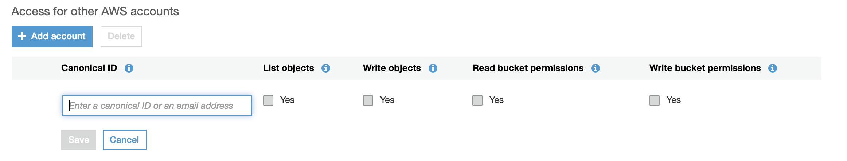Screen dimensions: 847x161
Task: Show info for Write objects column
Action: [x=433, y=68]
